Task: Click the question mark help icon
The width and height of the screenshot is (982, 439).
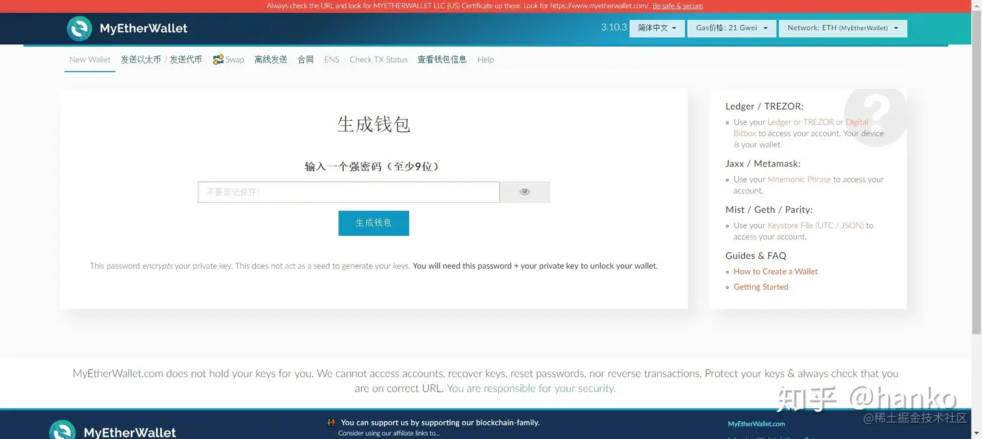Action: tap(875, 116)
